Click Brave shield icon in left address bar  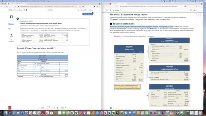pos(83,6)
